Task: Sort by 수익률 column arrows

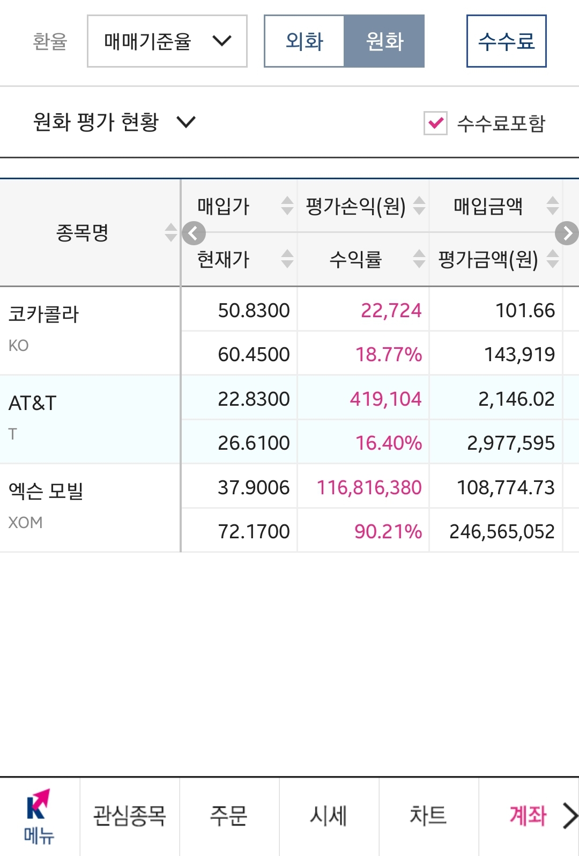Action: tap(419, 259)
